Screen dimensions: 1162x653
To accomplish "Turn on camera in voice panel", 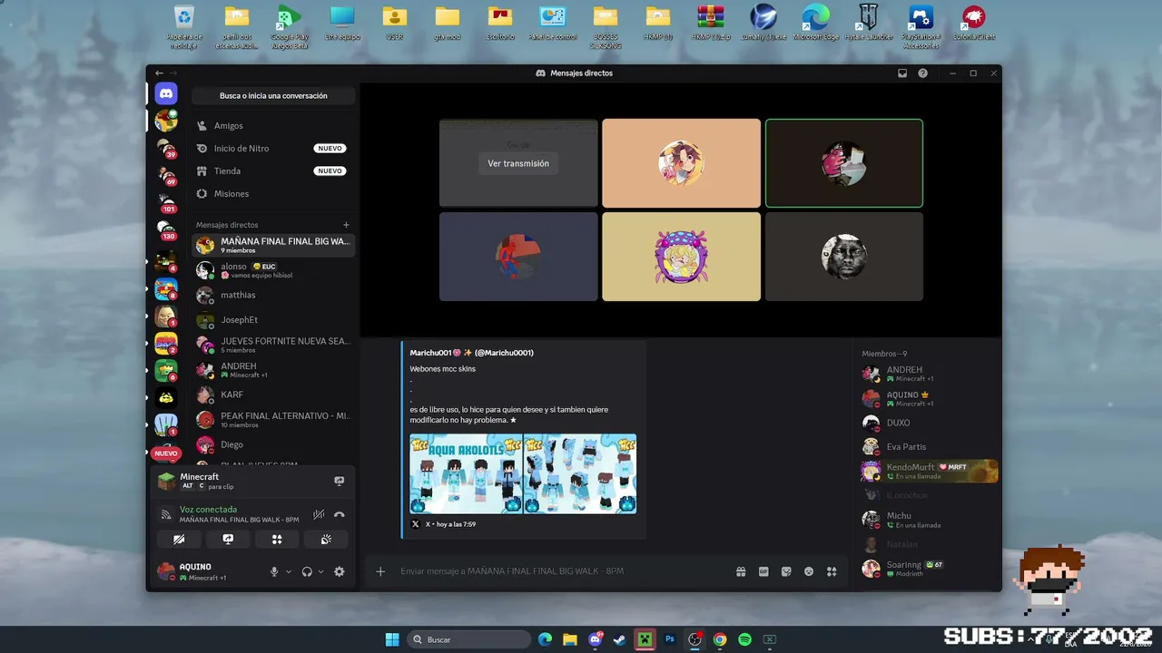I will pos(179,539).
